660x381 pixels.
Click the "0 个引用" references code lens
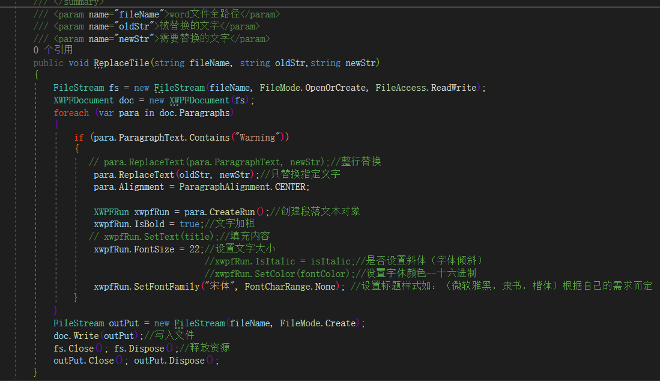(x=53, y=50)
